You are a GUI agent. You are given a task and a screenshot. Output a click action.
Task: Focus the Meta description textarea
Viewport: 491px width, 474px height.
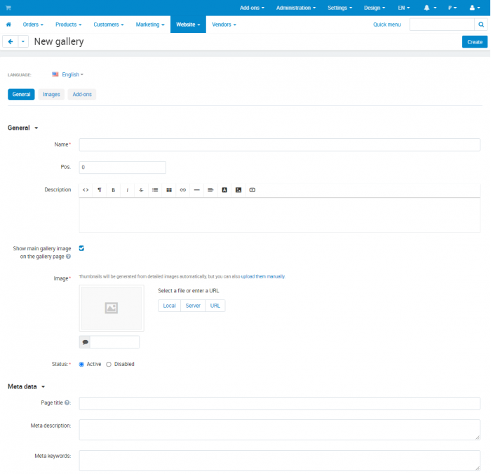pyautogui.click(x=279, y=430)
